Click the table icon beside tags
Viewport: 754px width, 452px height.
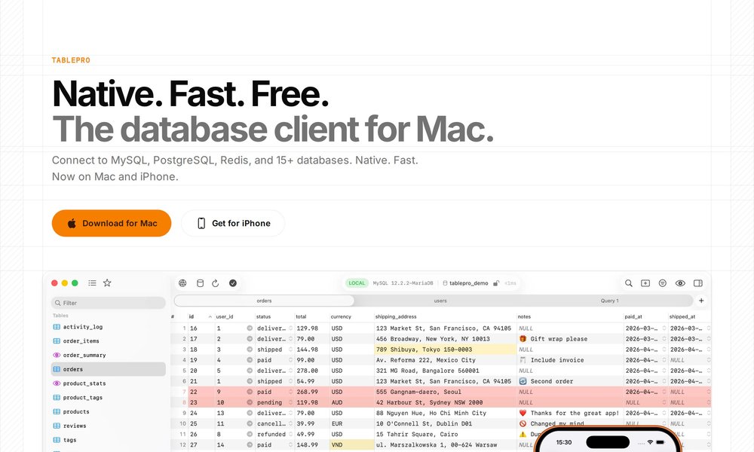(57, 439)
